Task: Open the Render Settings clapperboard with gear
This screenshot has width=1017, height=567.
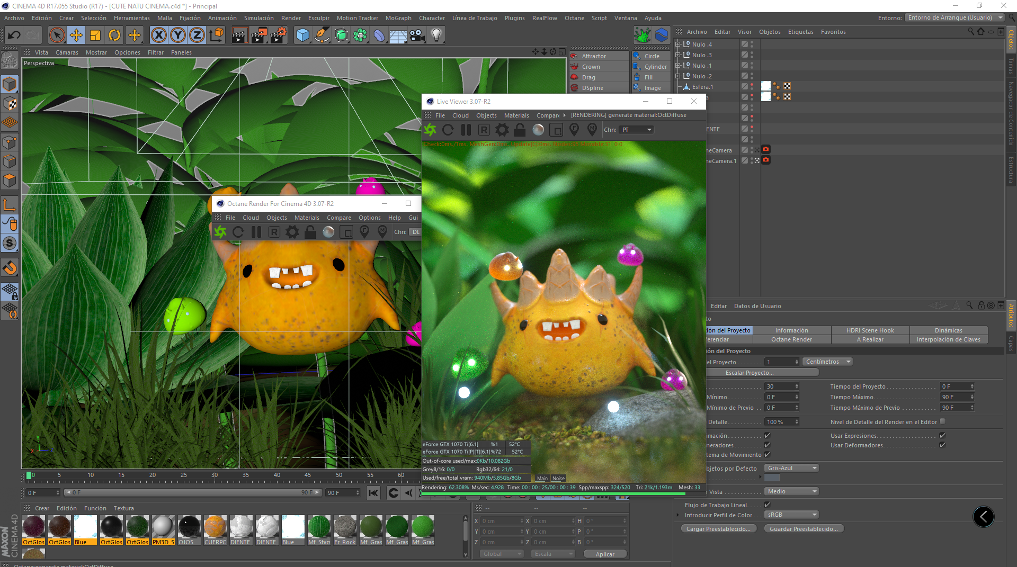Action: coord(279,35)
